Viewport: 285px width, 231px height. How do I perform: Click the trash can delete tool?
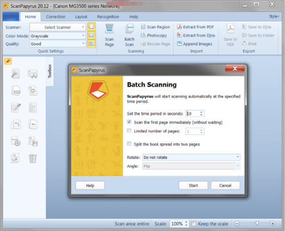(x=33, y=158)
